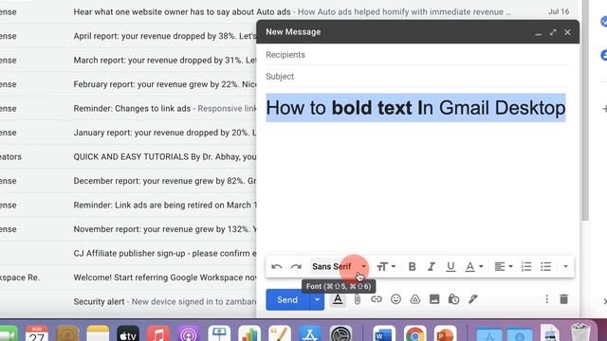
Task: Open the send options dropdown arrow
Action: click(x=317, y=299)
